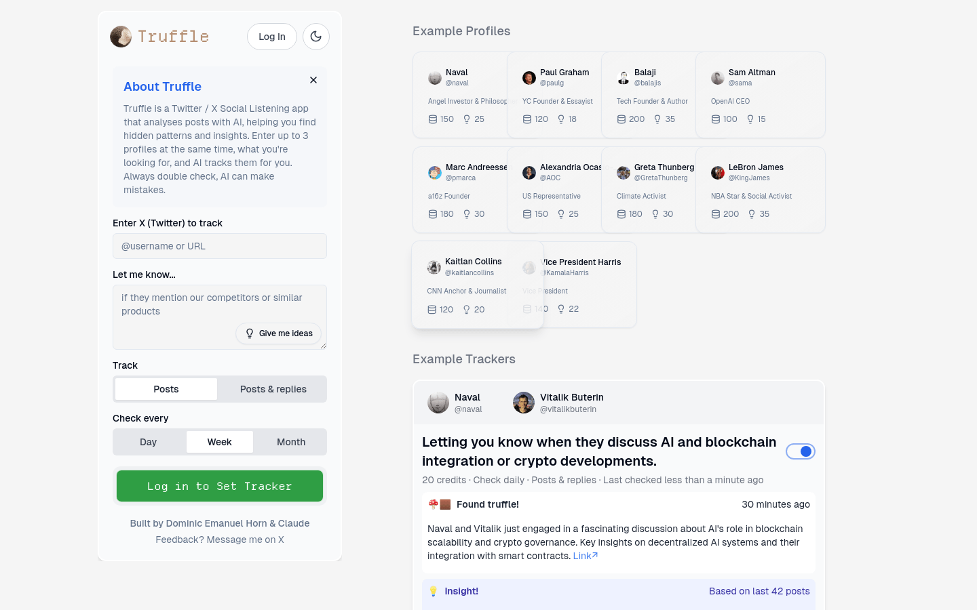Click Based on last 42 posts
977x610 pixels.
click(x=759, y=591)
